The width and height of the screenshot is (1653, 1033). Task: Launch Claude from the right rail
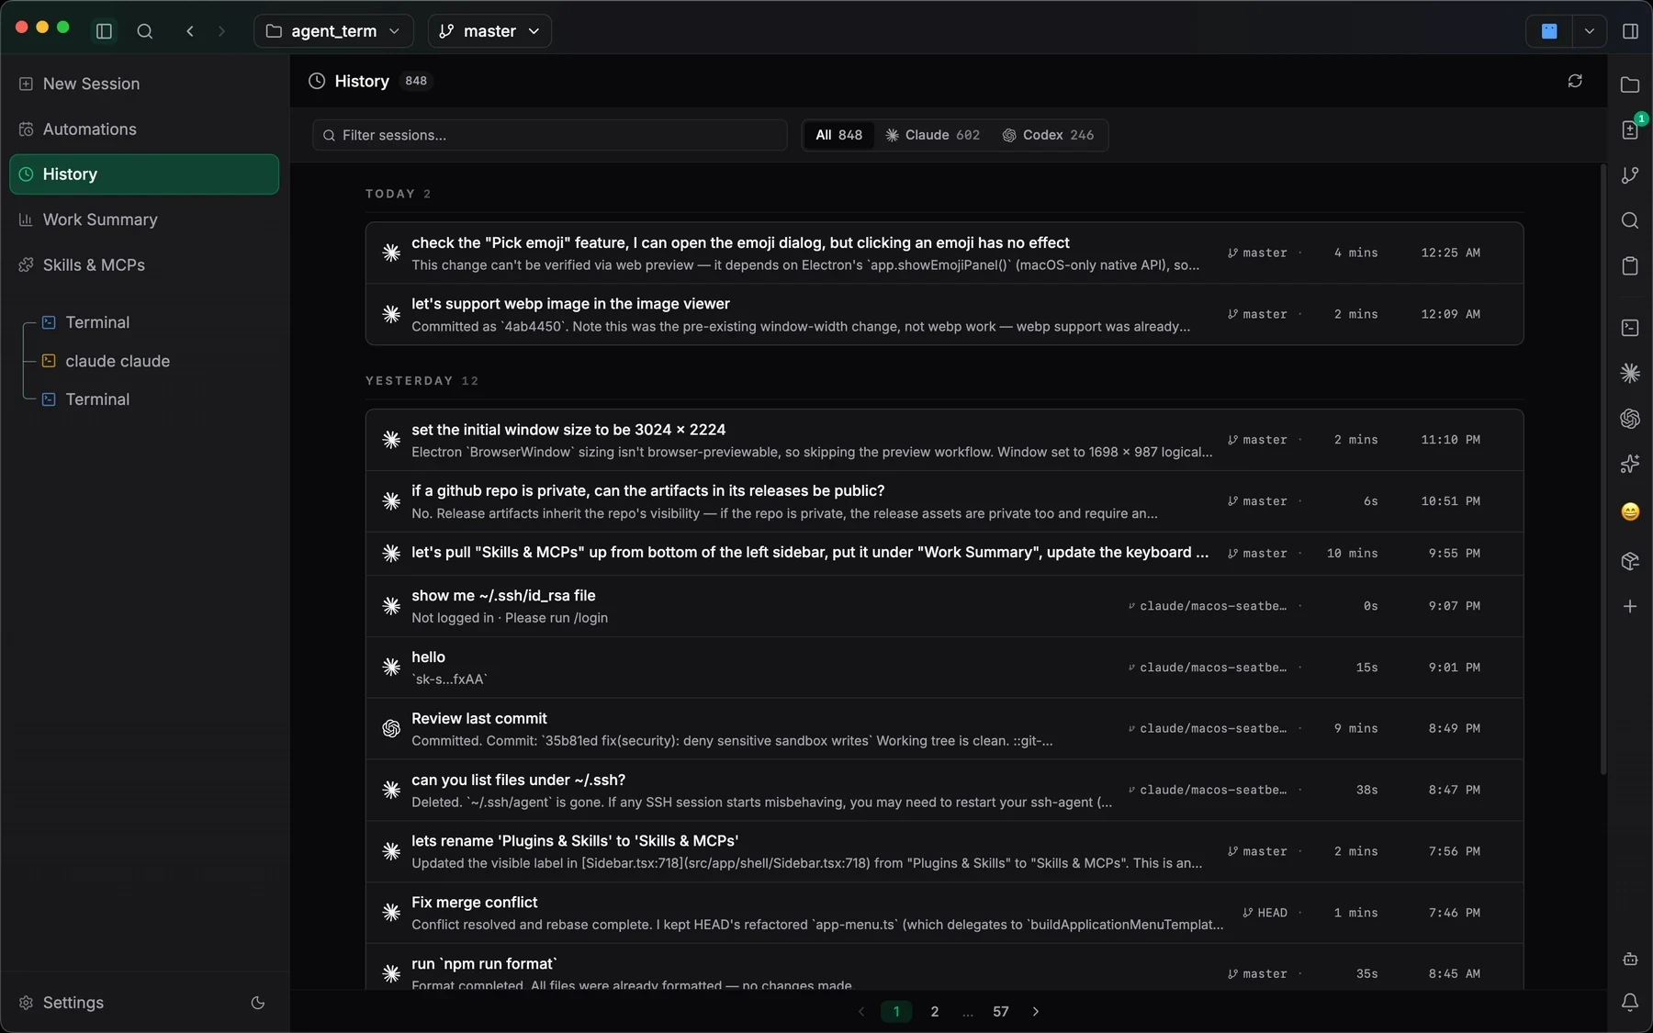pos(1630,373)
